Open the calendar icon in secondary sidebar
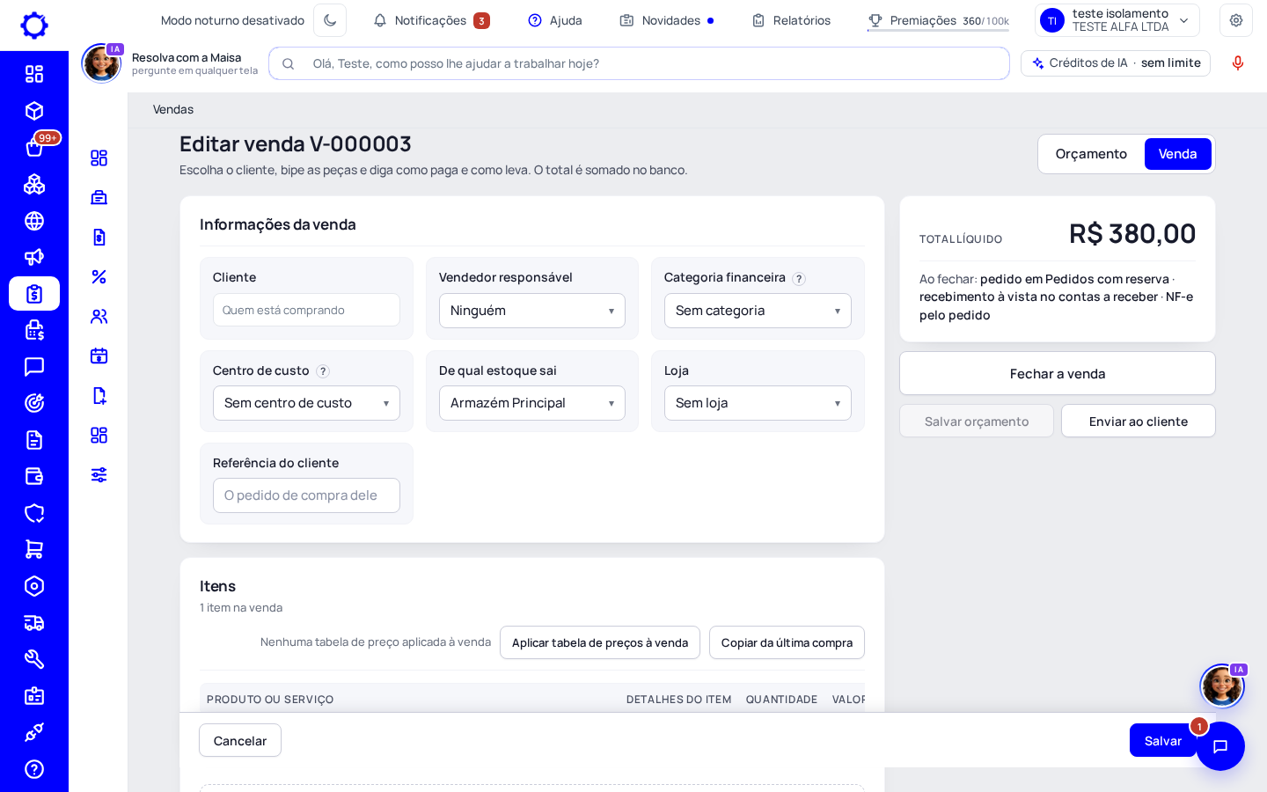The width and height of the screenshot is (1267, 792). 99,356
